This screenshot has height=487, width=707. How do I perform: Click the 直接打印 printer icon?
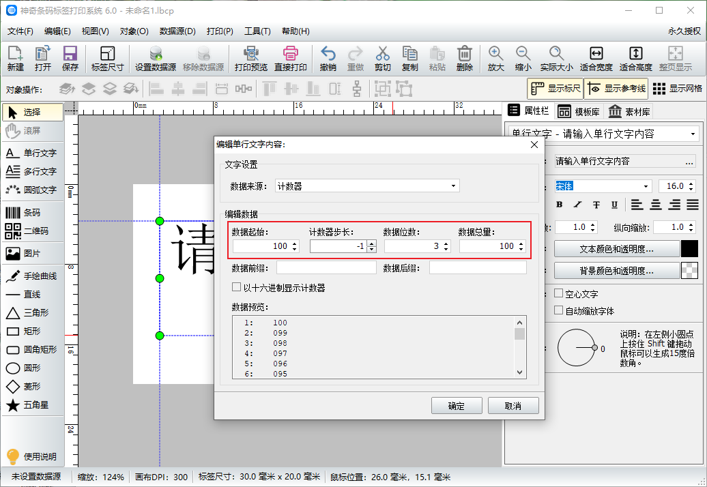291,59
